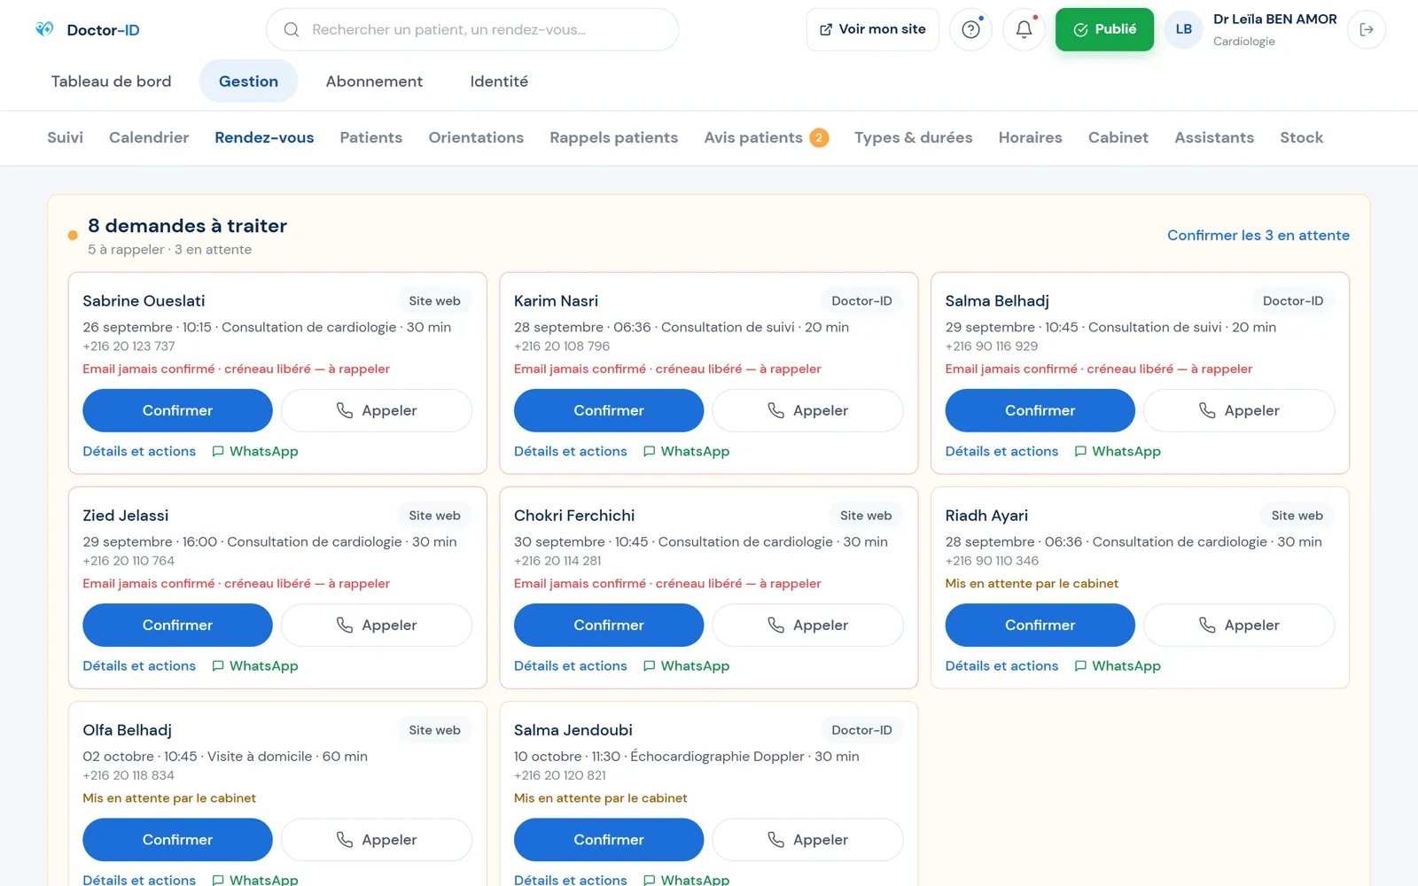This screenshot has height=886, width=1418.
Task: Open Types & durées sub-tab
Action: (913, 137)
